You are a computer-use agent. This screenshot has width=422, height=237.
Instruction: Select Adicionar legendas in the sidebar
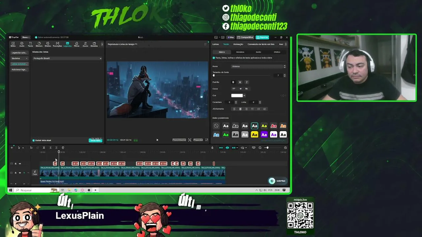point(19,70)
